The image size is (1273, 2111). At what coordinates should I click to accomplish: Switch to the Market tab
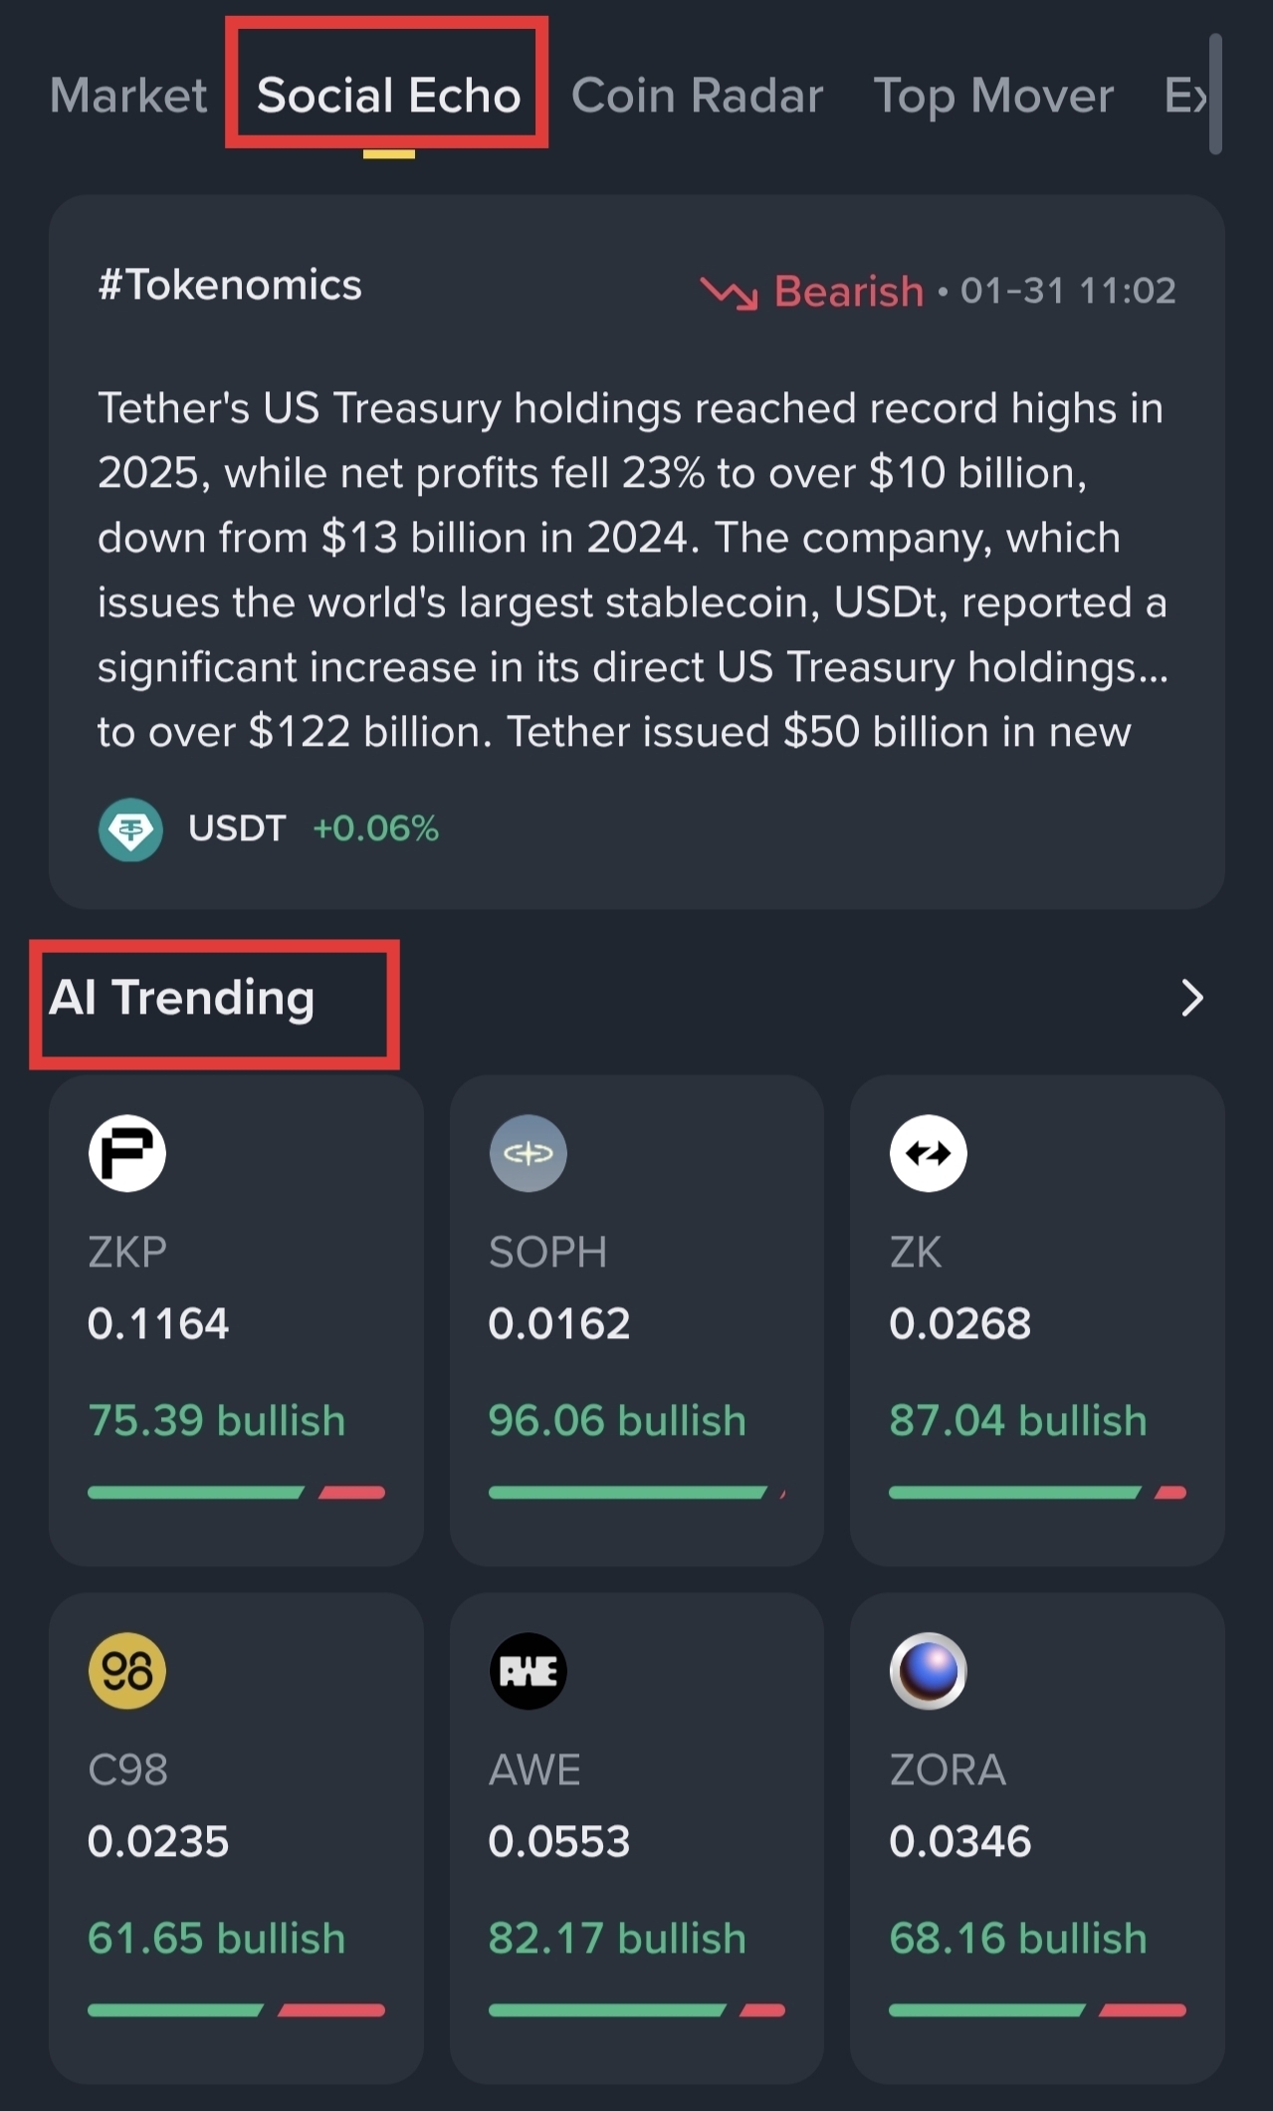pyautogui.click(x=128, y=96)
